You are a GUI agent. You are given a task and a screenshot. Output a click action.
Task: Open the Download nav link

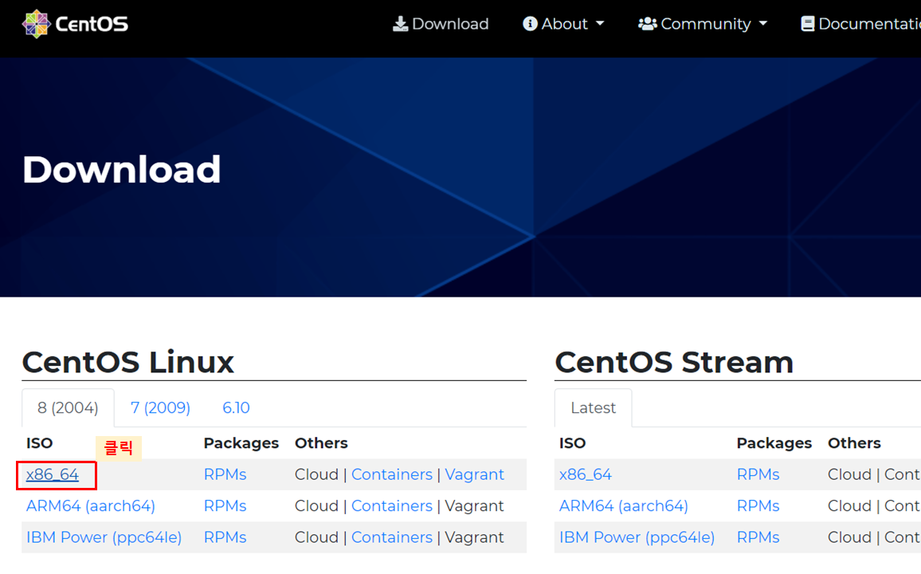point(441,23)
